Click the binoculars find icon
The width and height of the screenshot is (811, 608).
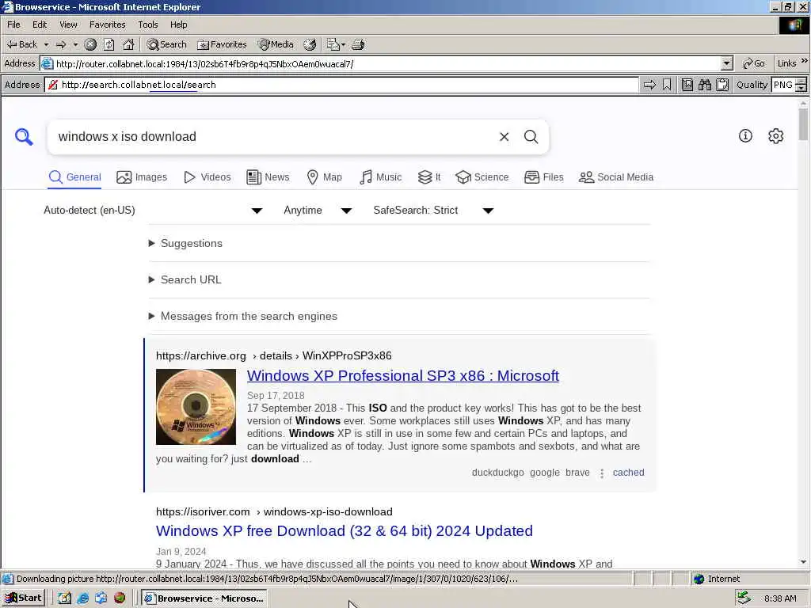[x=705, y=85]
